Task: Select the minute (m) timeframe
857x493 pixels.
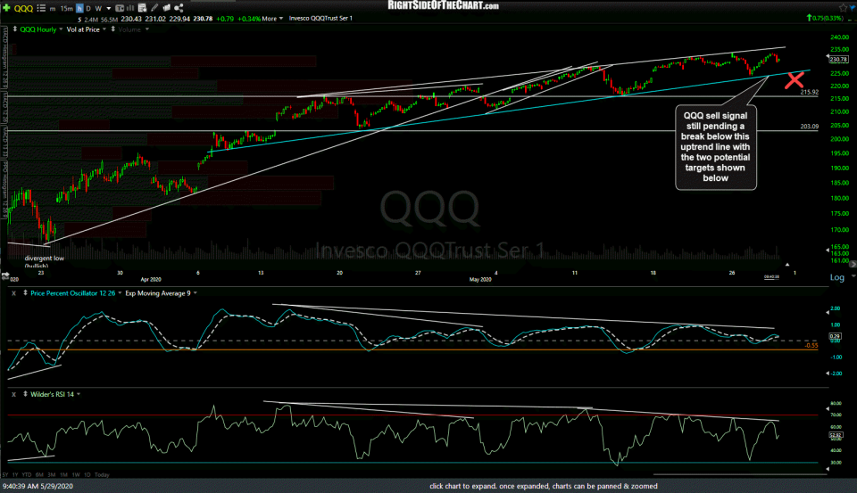Action: coord(53,8)
